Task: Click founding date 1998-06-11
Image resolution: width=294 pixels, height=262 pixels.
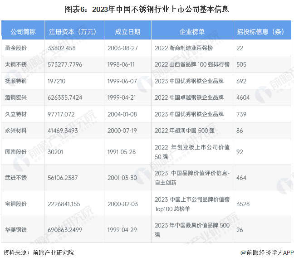Action: click(x=121, y=65)
